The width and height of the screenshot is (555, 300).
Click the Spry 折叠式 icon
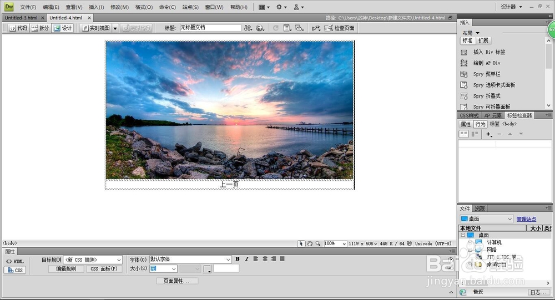pos(464,96)
